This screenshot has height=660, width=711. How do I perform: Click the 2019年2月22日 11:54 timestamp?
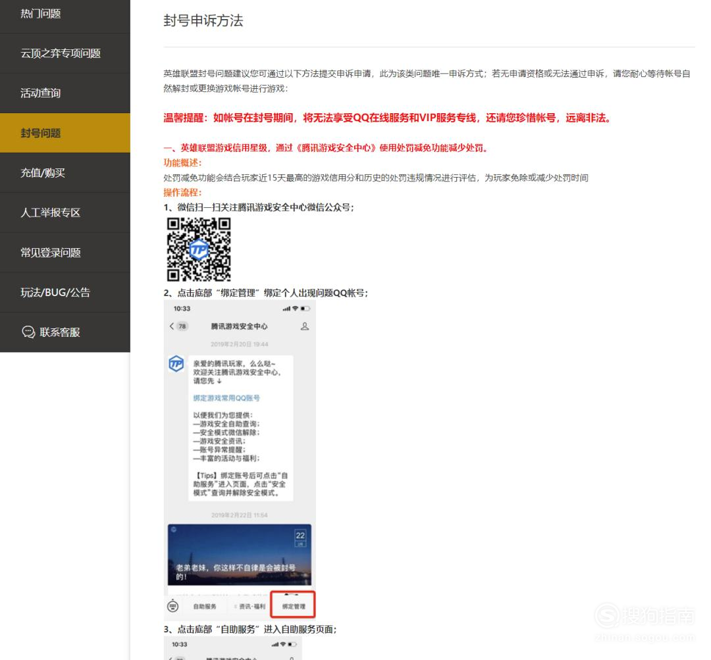[240, 515]
